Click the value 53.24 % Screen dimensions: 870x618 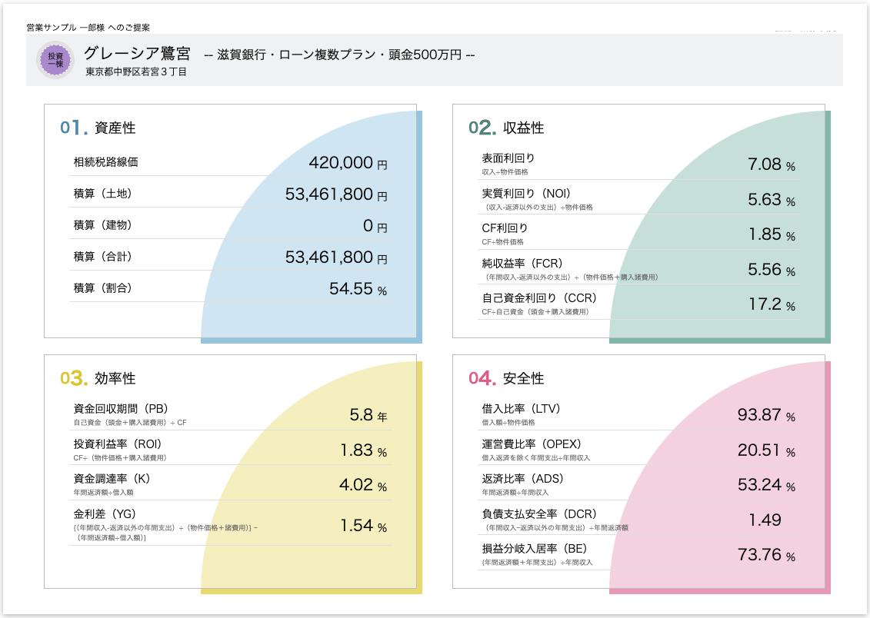766,484
